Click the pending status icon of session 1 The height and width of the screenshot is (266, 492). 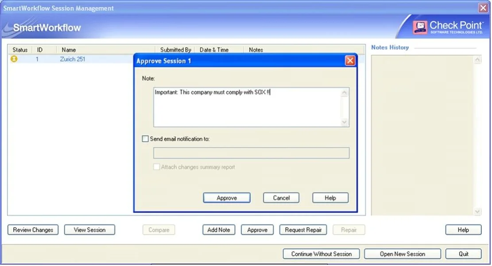(14, 59)
